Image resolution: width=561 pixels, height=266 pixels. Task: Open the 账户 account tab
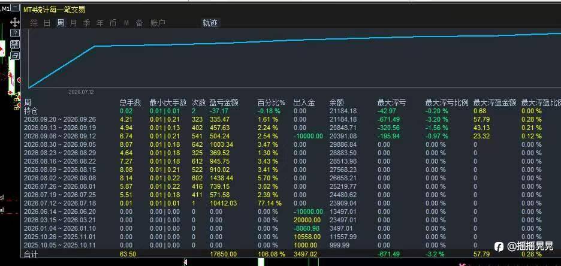tap(158, 23)
